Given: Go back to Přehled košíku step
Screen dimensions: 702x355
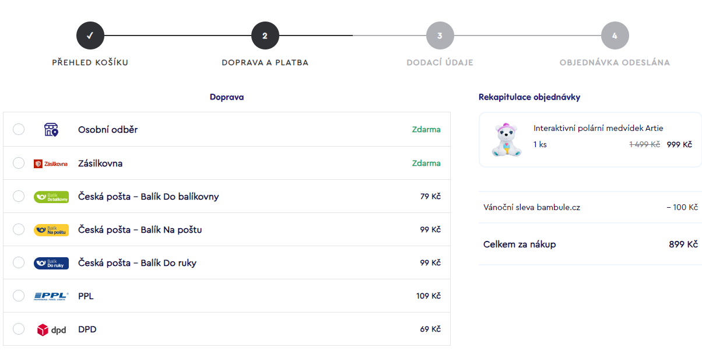Looking at the screenshot, I should (90, 62).
